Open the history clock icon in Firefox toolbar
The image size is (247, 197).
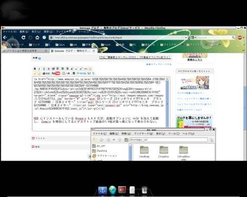[44, 37]
